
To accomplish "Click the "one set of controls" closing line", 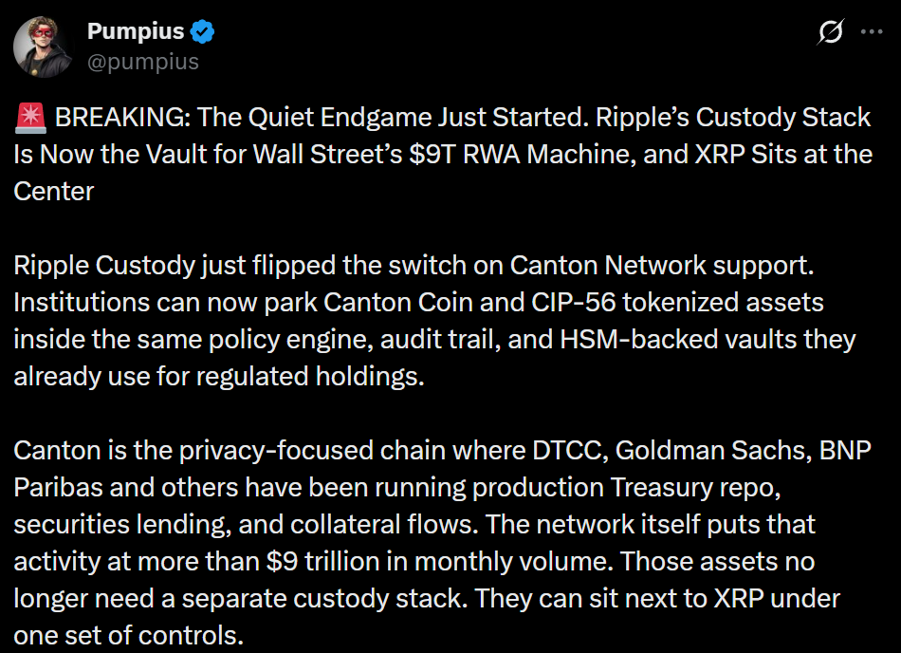I will (x=129, y=636).
